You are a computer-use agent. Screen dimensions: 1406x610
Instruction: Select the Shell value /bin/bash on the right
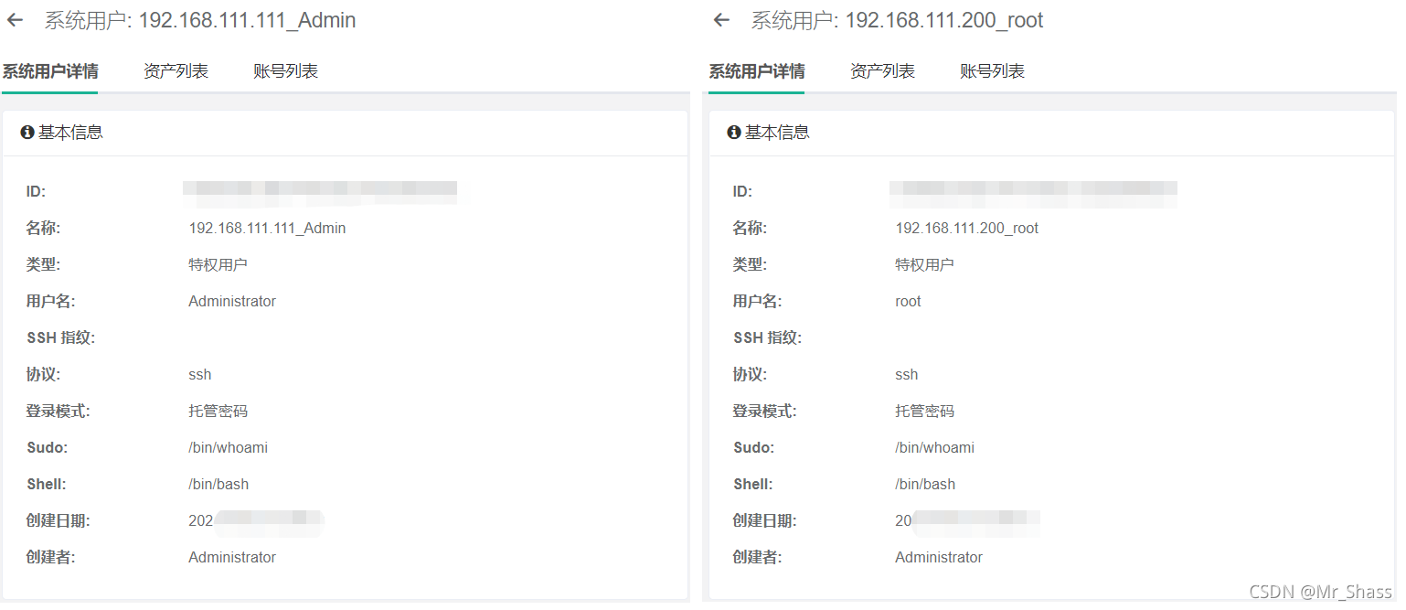[925, 484]
